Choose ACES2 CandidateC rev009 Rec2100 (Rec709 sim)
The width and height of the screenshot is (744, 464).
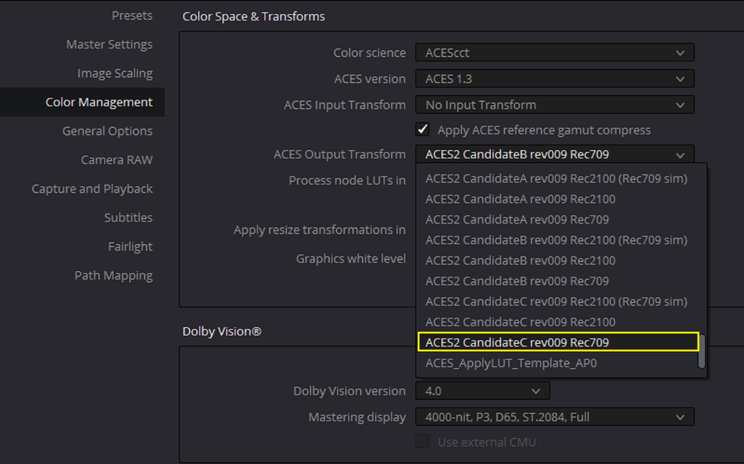(556, 302)
